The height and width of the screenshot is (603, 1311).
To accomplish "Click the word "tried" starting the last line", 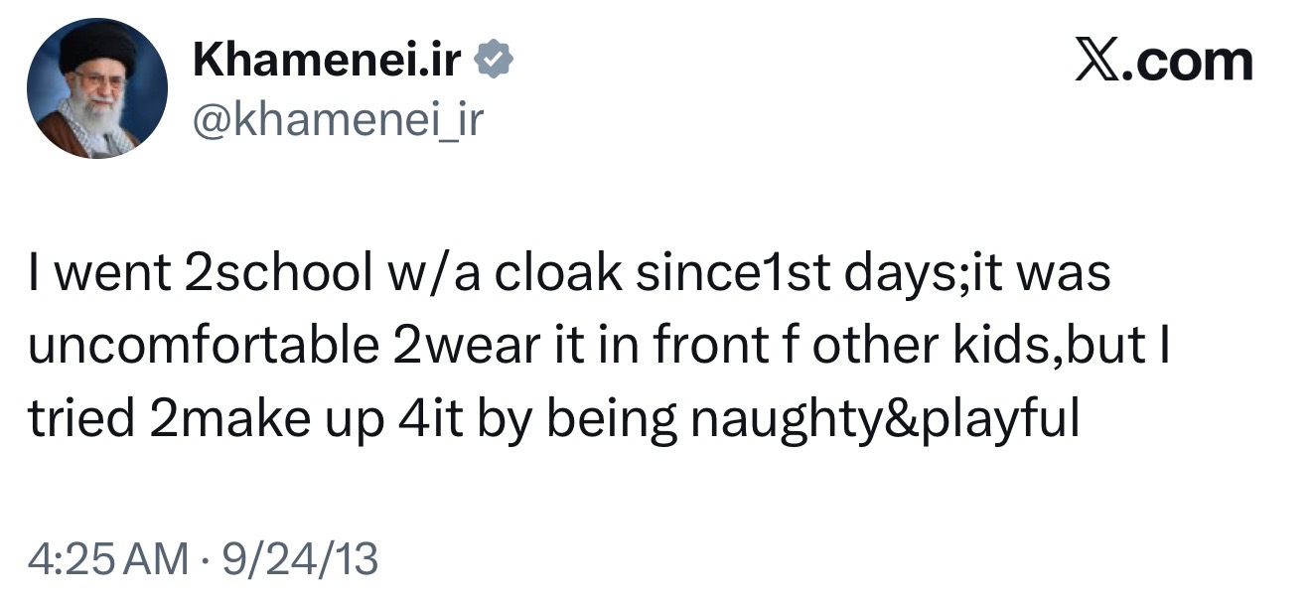I will tap(80, 420).
